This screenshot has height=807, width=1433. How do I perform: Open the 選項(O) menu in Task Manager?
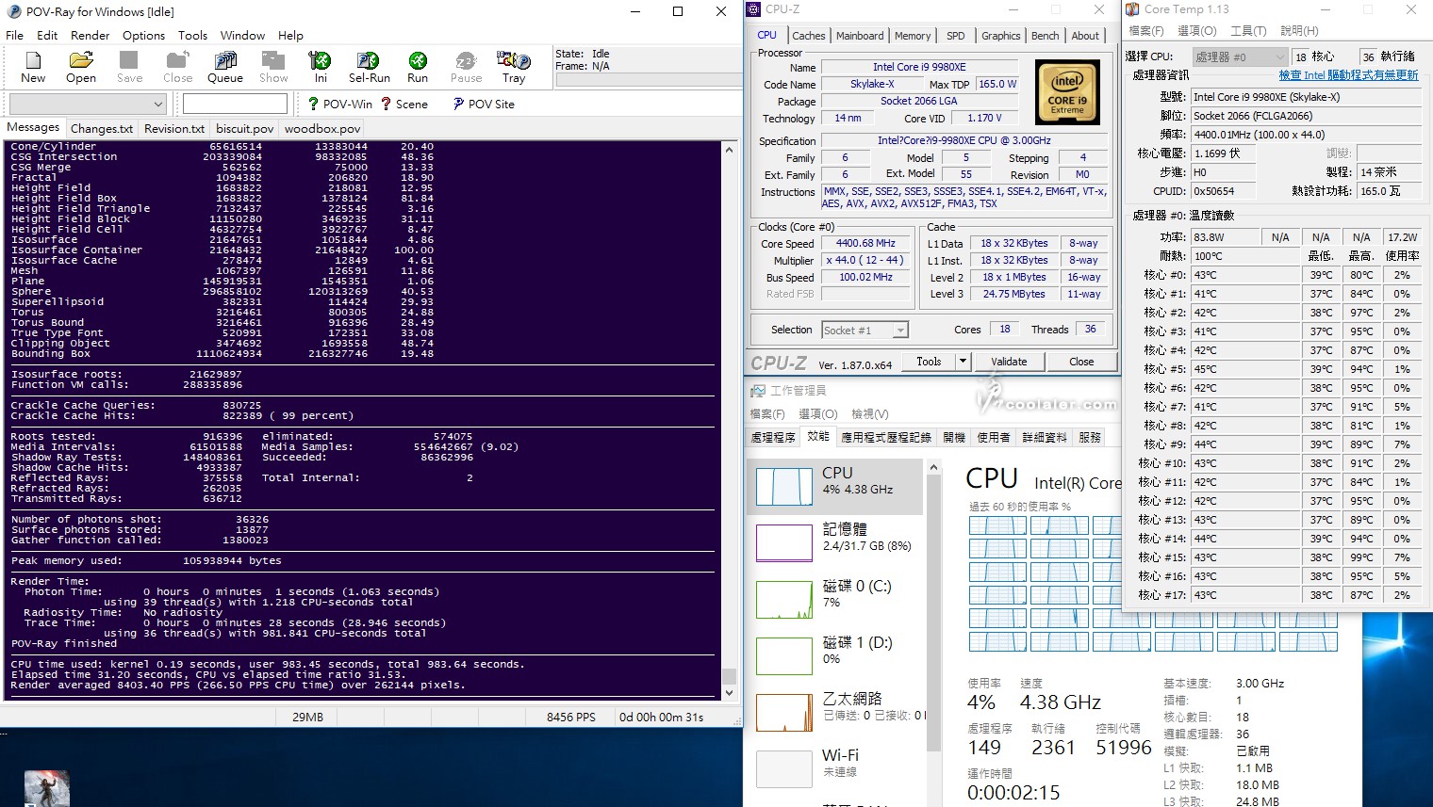[x=817, y=413]
